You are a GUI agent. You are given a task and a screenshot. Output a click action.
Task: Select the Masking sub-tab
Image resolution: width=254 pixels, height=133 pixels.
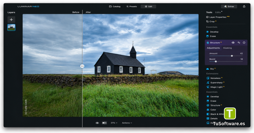[x=227, y=48]
